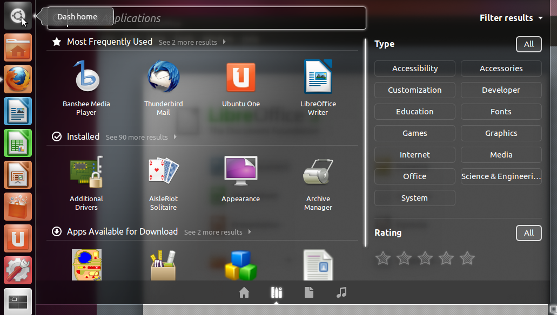Collapse the Filter results panel
Image resolution: width=557 pixels, height=315 pixels.
point(511,18)
